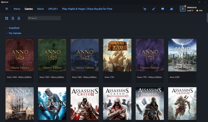Open the Anno 1800 cover
208x122 pixels.
pyautogui.click(x=19, y=103)
